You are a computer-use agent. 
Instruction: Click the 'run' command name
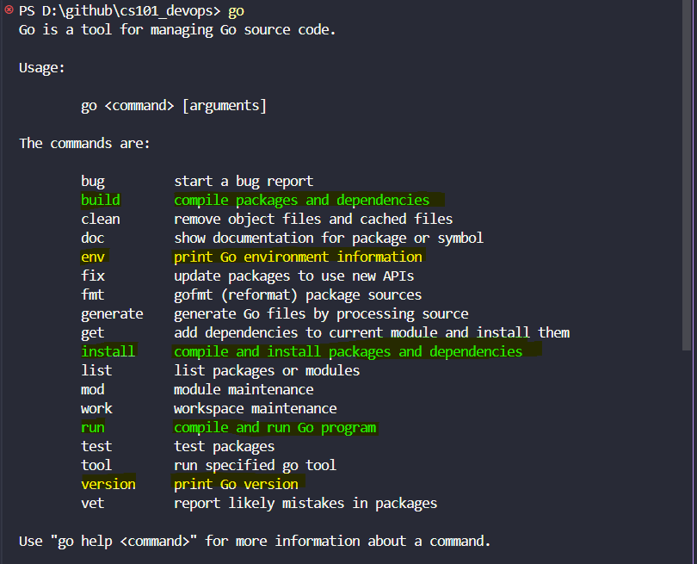point(93,427)
